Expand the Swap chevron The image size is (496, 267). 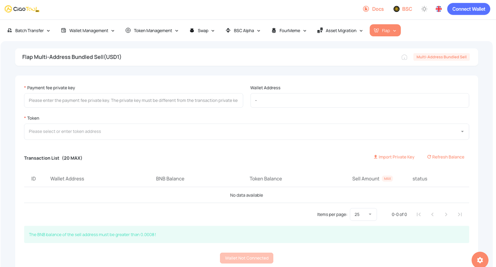point(213,31)
